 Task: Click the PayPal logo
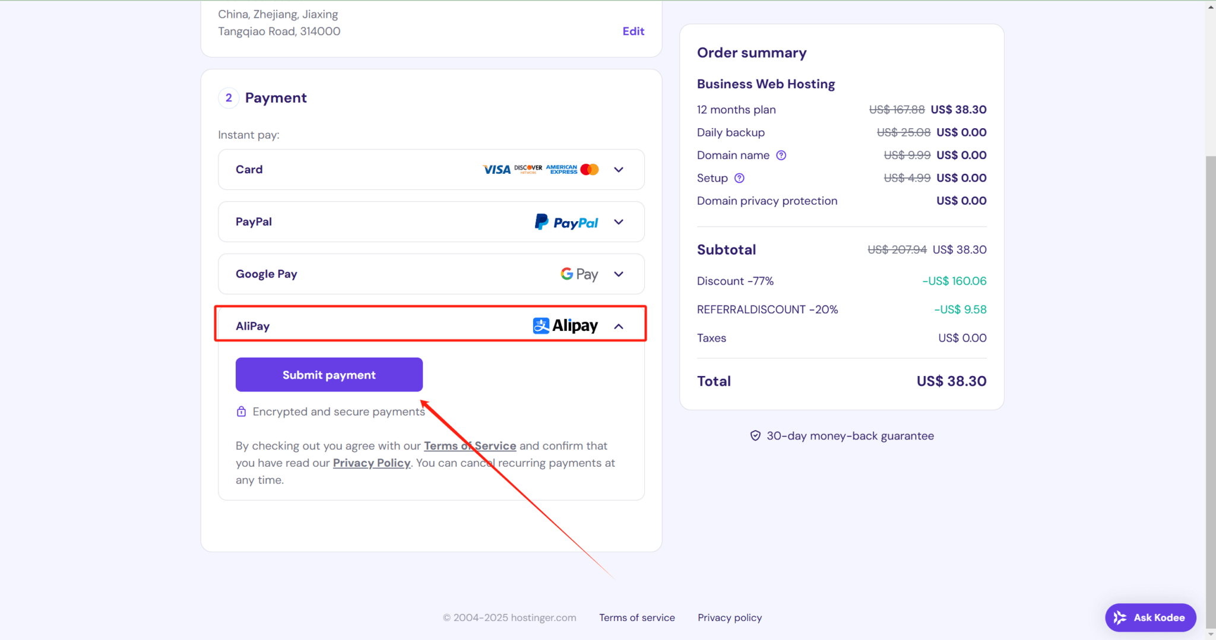566,222
